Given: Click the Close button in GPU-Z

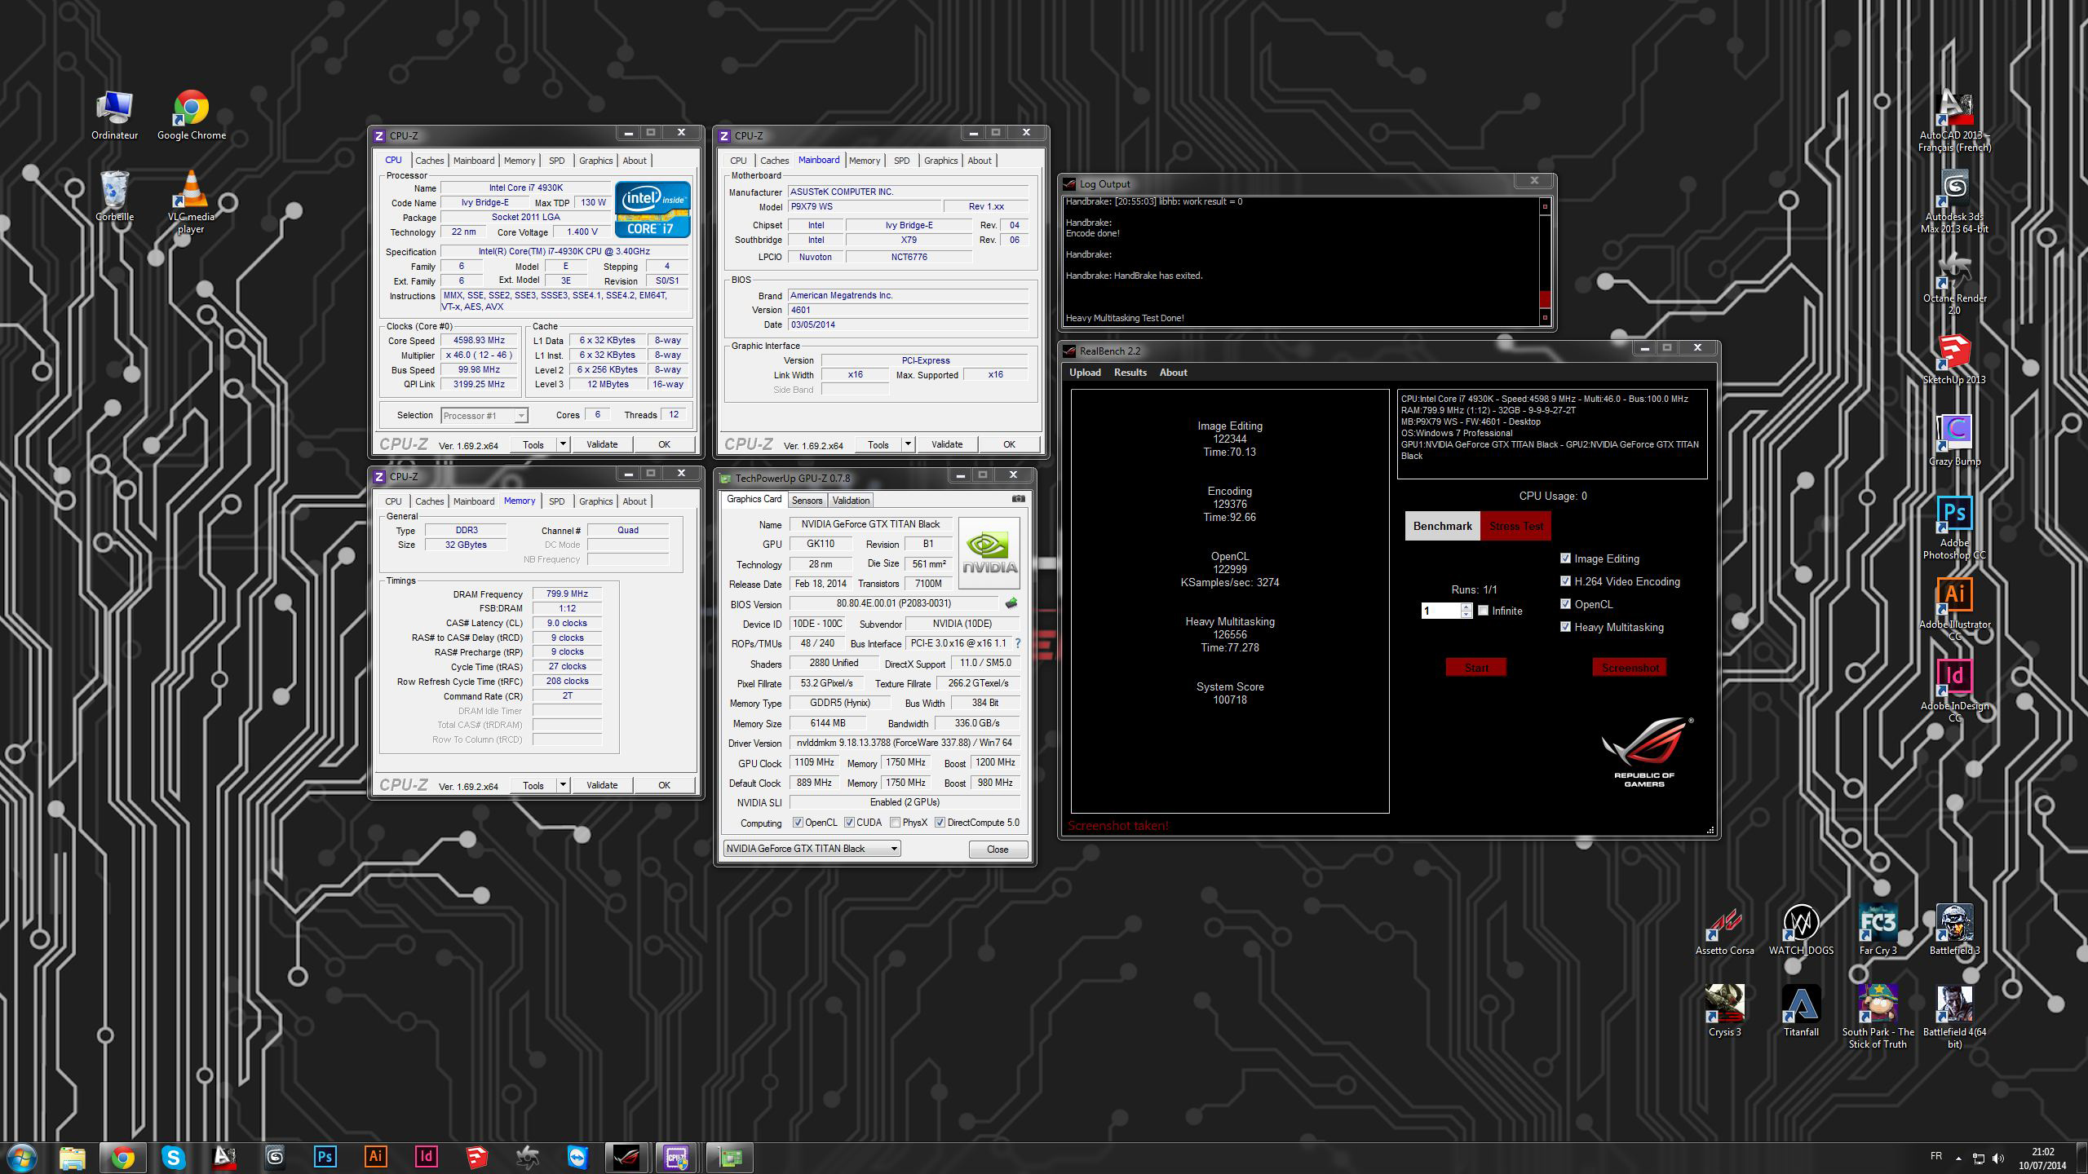Looking at the screenshot, I should [x=998, y=850].
